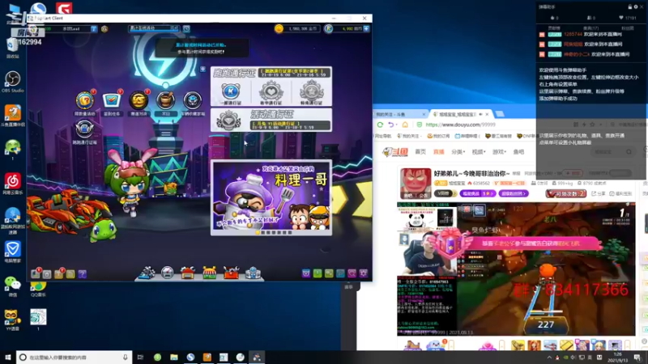Click the purple fan badge button with star
The height and width of the screenshot is (364, 648).
[x=477, y=193]
